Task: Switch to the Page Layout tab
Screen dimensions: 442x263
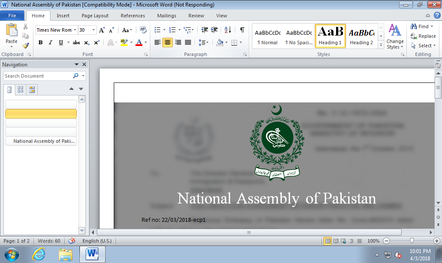Action: tap(95, 16)
